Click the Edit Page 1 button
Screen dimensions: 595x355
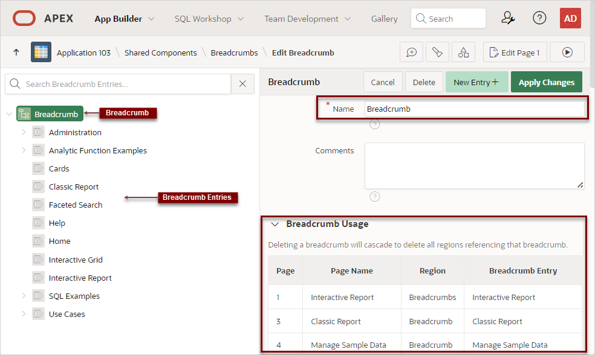pyautogui.click(x=515, y=53)
